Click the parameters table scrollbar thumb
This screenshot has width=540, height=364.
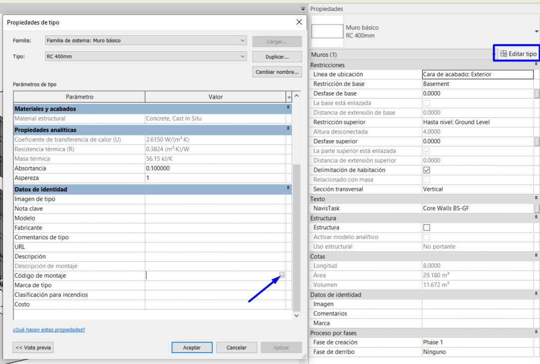pos(297,238)
